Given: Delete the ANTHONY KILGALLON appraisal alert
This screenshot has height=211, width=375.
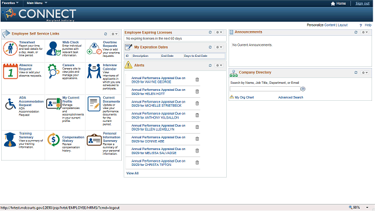Looking at the screenshot, I should coord(197,115).
